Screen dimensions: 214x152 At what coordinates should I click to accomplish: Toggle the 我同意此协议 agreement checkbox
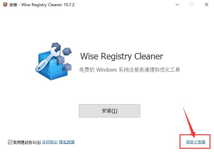click(x=10, y=142)
